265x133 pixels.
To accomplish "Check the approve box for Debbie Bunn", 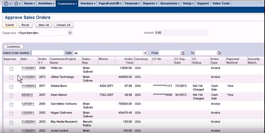I will point(11,87).
